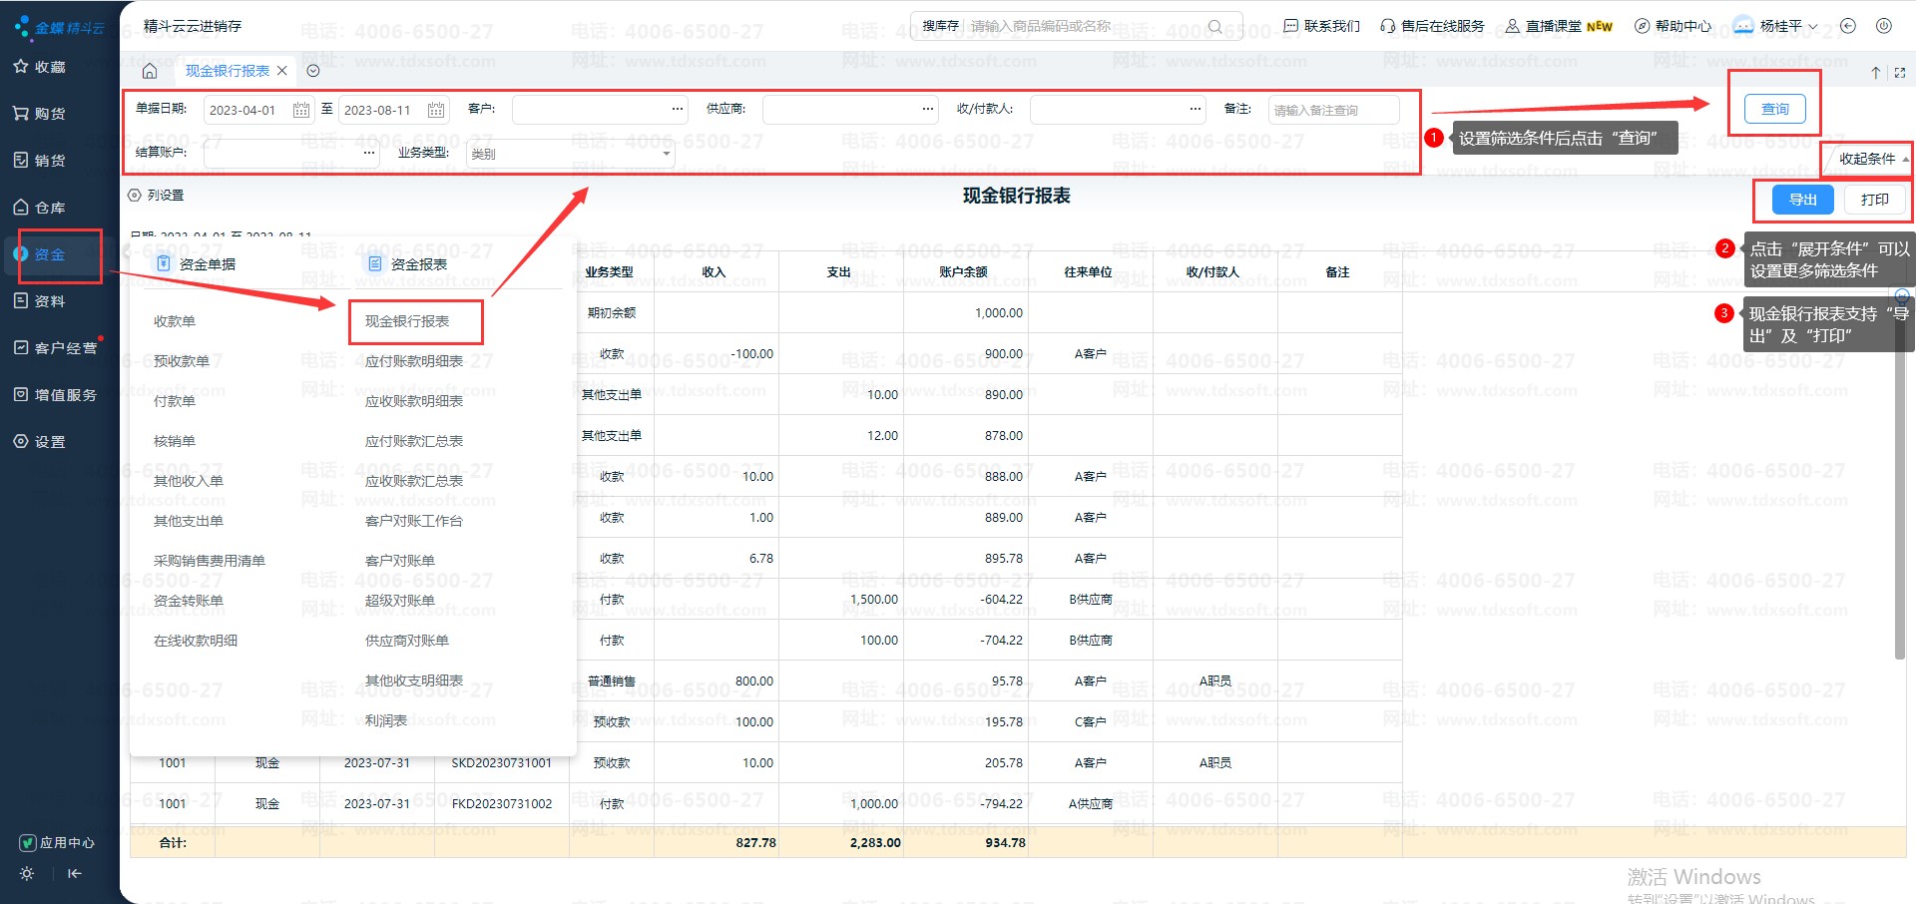The height and width of the screenshot is (904, 1916).
Task: Open the end date calendar picker
Action: [x=435, y=110]
